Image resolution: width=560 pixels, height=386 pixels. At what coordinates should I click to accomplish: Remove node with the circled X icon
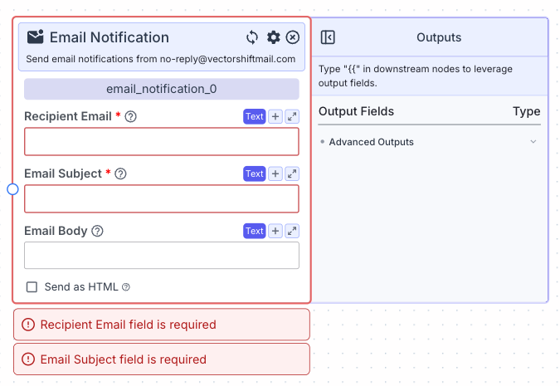pos(293,37)
